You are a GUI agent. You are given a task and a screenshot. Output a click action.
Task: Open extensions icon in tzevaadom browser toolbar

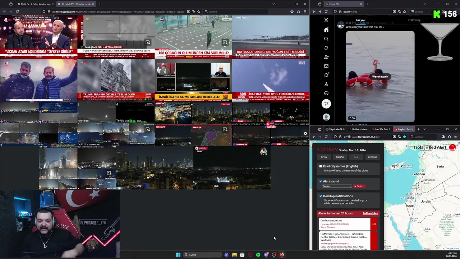click(450, 137)
